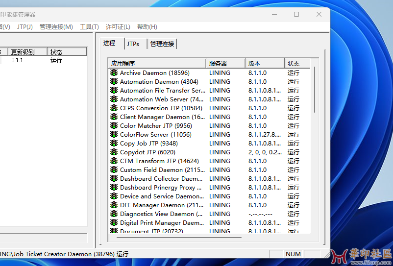Click the Diagnostics View Daemon icon

click(114, 214)
